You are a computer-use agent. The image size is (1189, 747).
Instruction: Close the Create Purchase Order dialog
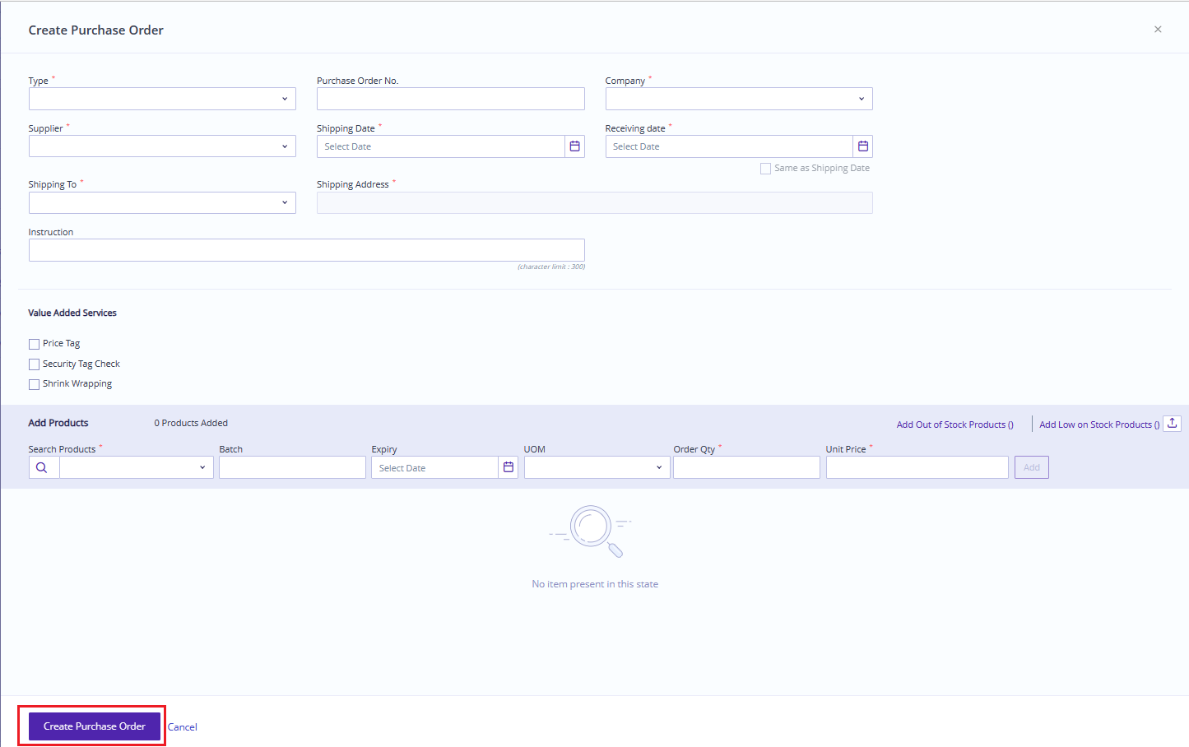tap(1158, 29)
